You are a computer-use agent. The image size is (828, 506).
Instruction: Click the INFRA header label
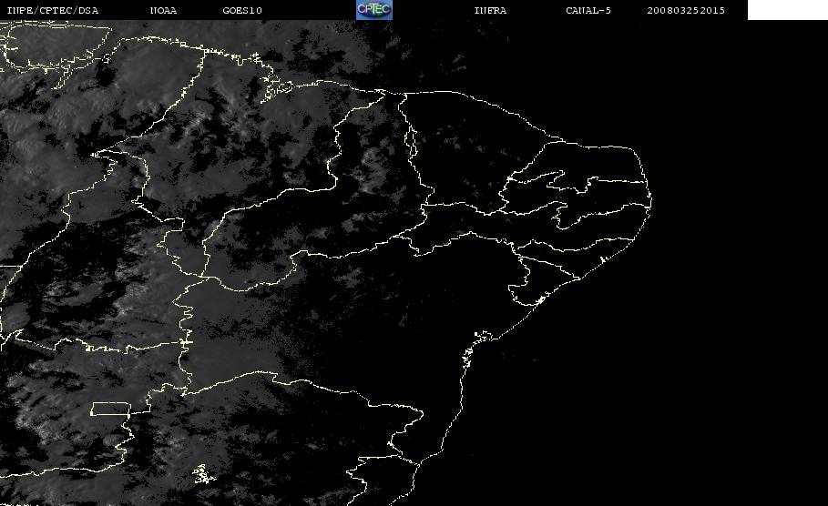tap(490, 11)
